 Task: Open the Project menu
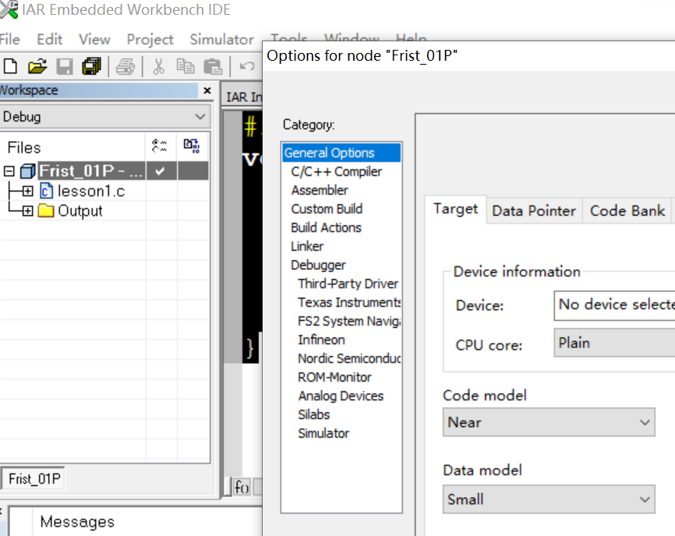[150, 40]
